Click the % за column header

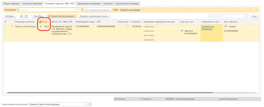44,22
